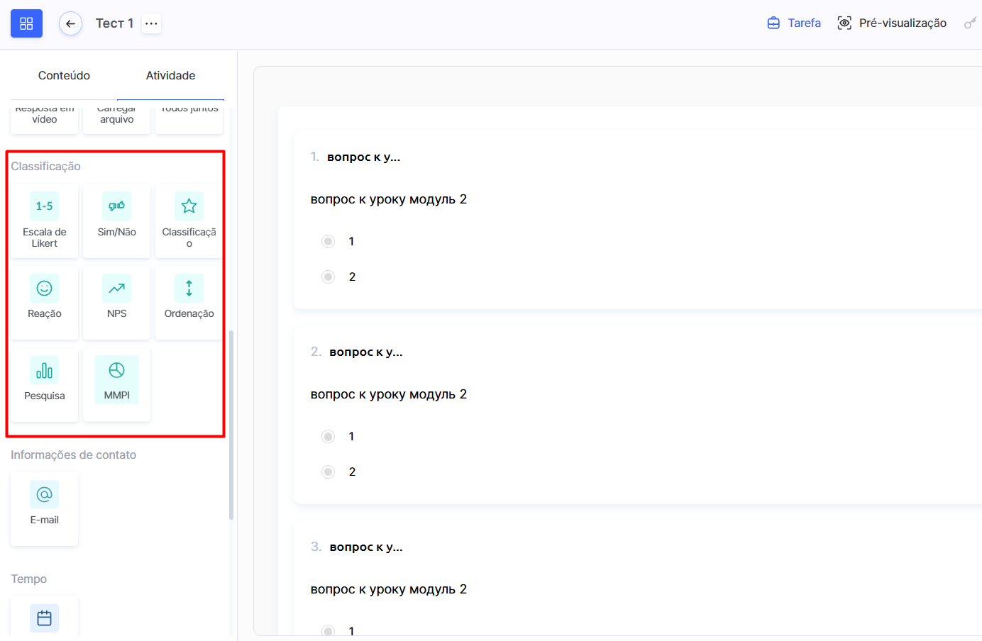Add a Reação smiley question
Viewport: 982px width, 641px height.
(44, 299)
